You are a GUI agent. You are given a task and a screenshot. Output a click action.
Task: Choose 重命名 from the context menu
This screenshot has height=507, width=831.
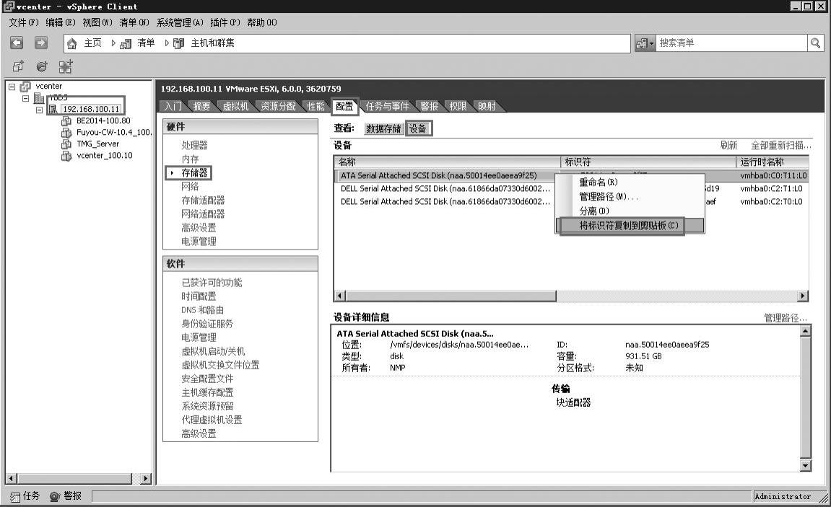pyautogui.click(x=599, y=182)
